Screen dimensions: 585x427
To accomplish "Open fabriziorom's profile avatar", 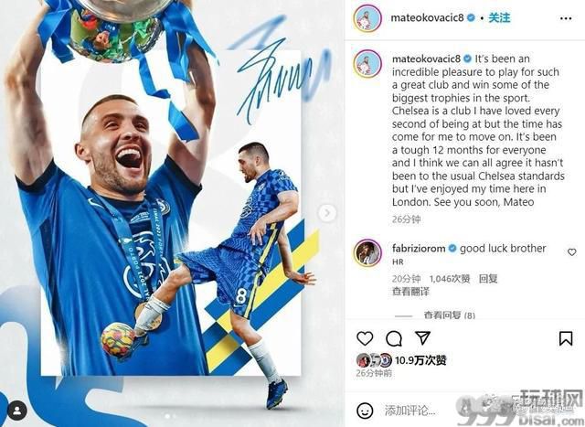I will pos(367,252).
